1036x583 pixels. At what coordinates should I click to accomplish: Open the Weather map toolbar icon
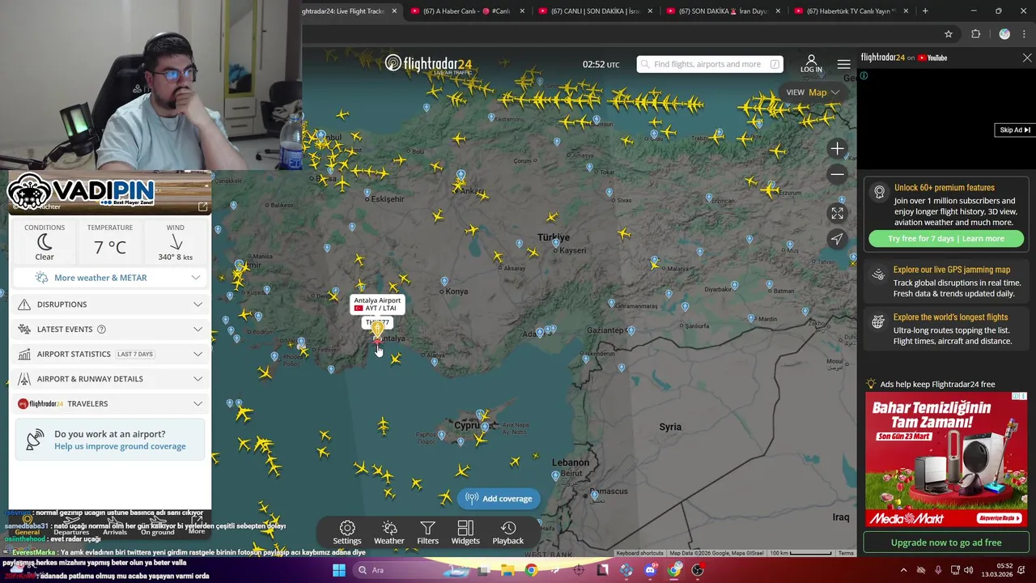[388, 533]
